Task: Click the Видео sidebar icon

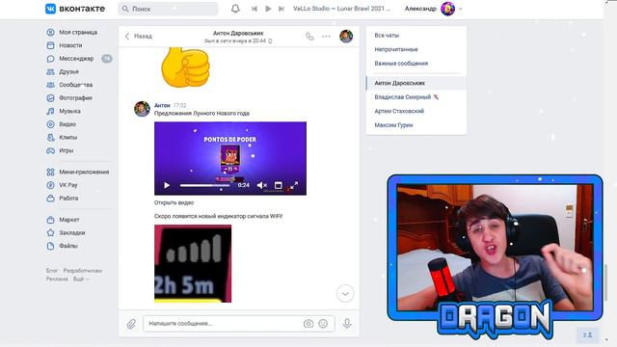Action: pyautogui.click(x=50, y=124)
